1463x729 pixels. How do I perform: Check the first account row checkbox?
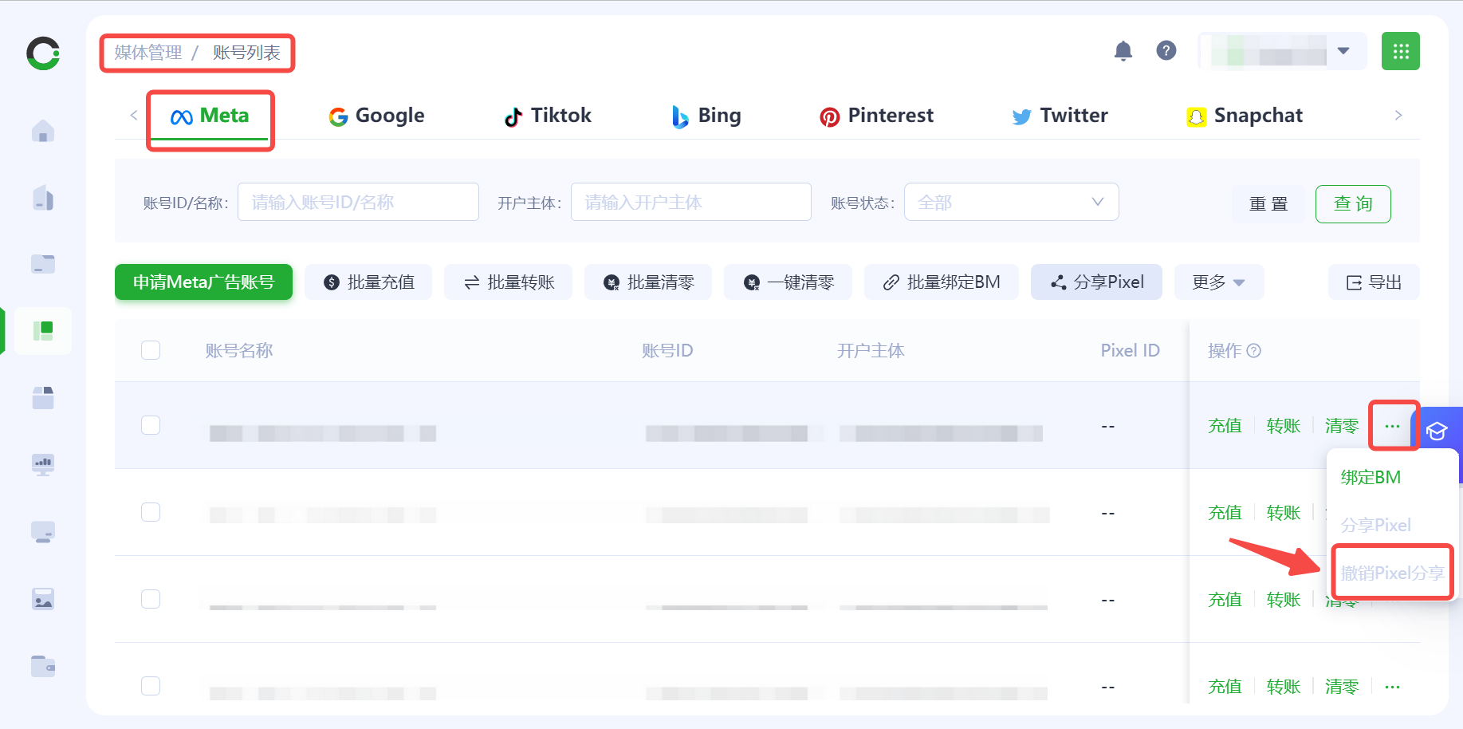tap(151, 425)
